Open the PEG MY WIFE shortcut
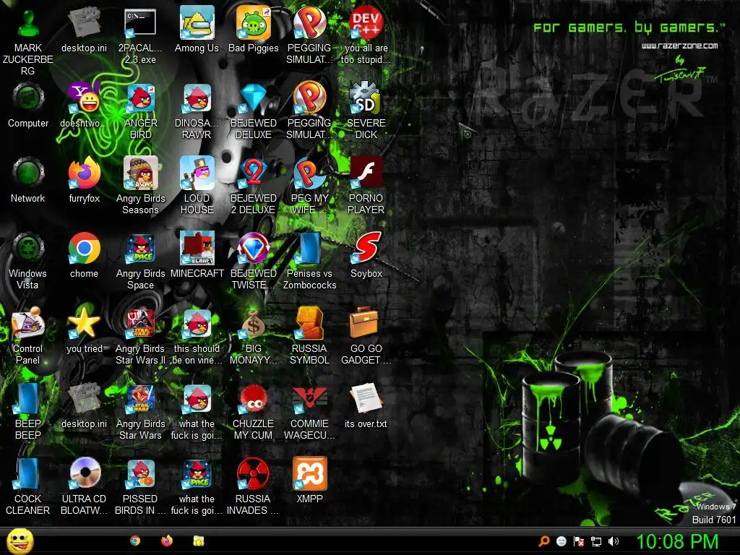This screenshot has height=555, width=740. coord(309,173)
